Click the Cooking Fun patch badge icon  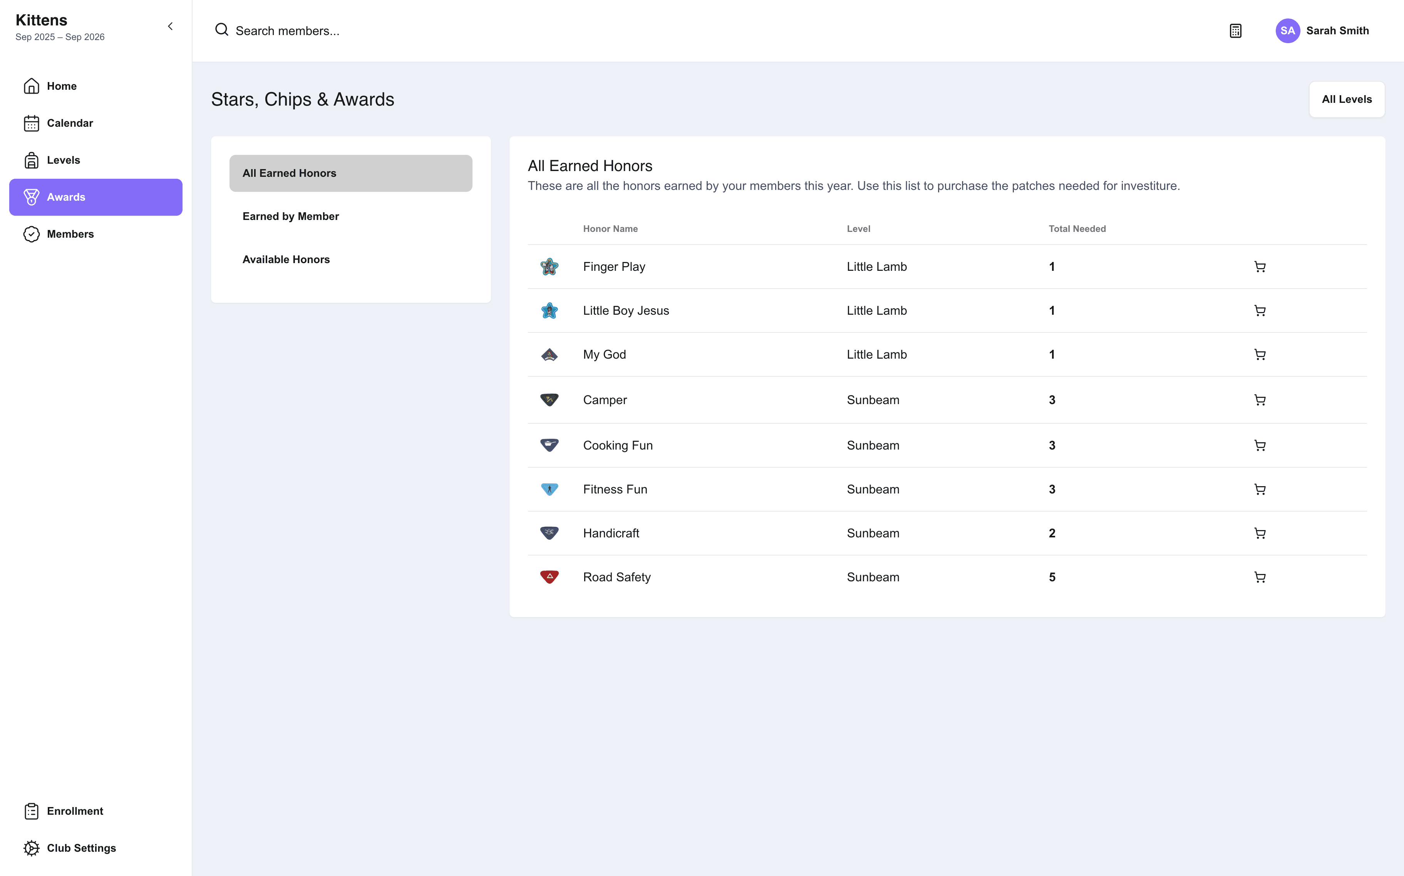(x=549, y=445)
